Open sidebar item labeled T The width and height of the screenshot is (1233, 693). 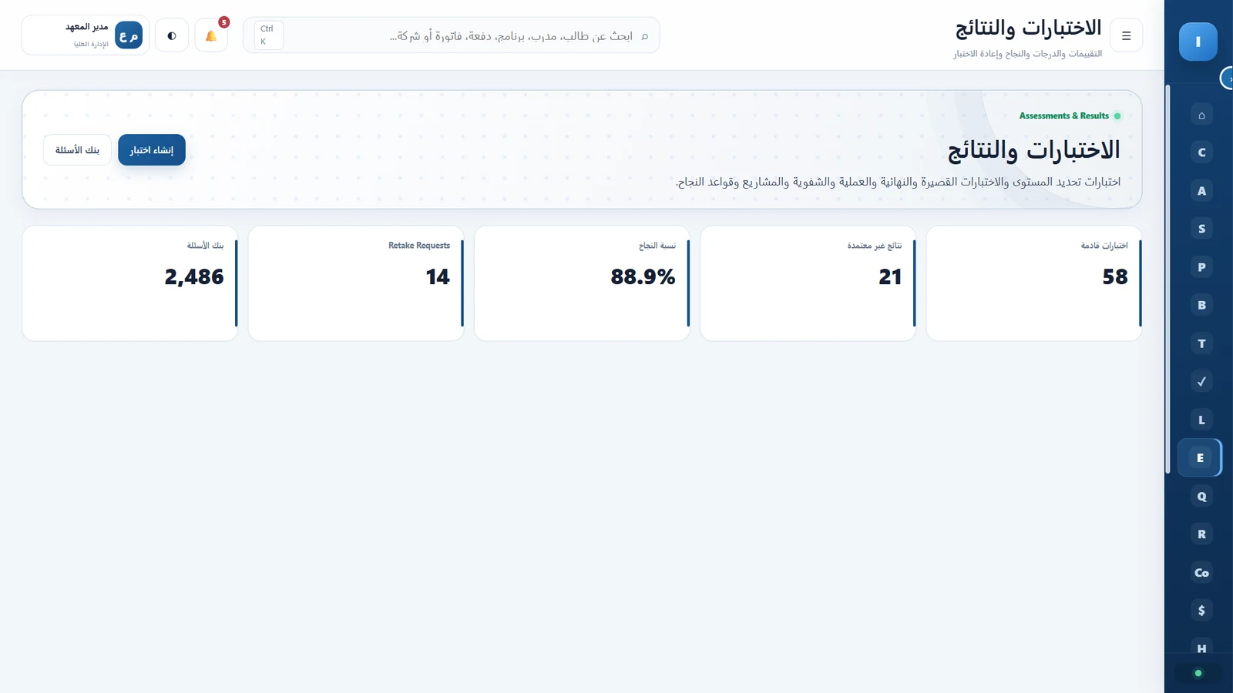tap(1201, 343)
